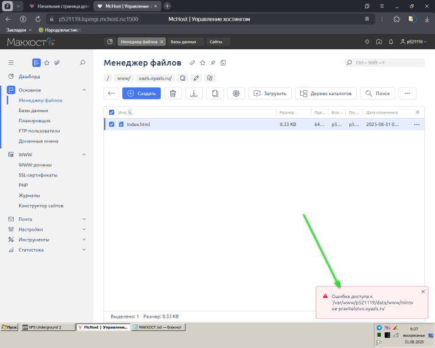Open PHP settings in sidebar
This screenshot has width=435, height=348.
[23, 185]
